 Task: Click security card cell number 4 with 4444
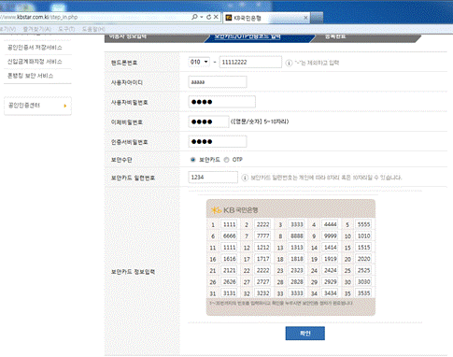[x=330, y=224]
